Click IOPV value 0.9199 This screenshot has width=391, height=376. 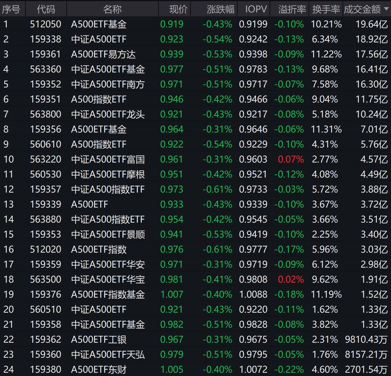[253, 24]
